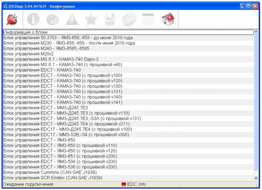Minimize the EDCDiags window
The image size is (262, 190).
[243, 7]
